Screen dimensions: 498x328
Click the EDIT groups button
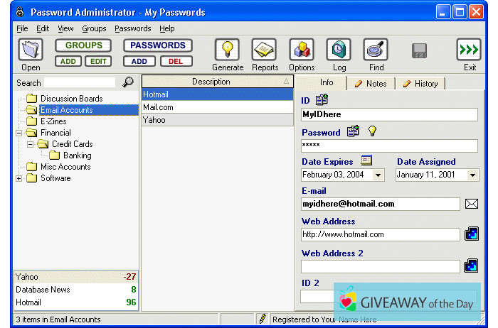point(97,61)
